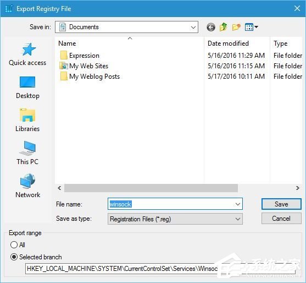306x283 pixels.
Task: Click the horizontal scrollbar right arrow
Action: (298, 188)
